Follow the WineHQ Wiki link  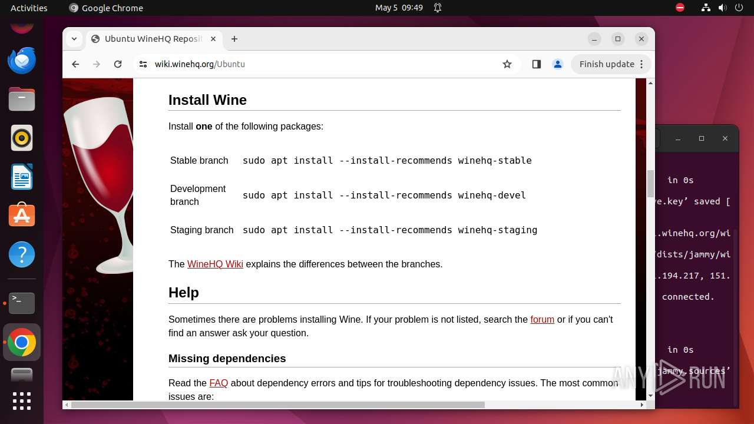tap(215, 264)
